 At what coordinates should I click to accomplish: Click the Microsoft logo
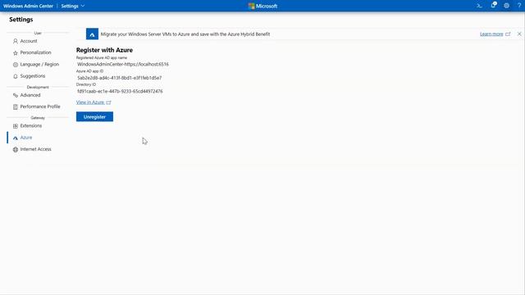pyautogui.click(x=262, y=6)
